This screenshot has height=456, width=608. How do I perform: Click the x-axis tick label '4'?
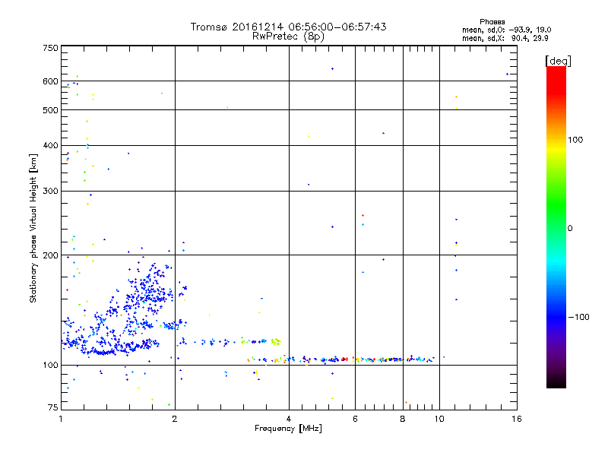click(289, 419)
